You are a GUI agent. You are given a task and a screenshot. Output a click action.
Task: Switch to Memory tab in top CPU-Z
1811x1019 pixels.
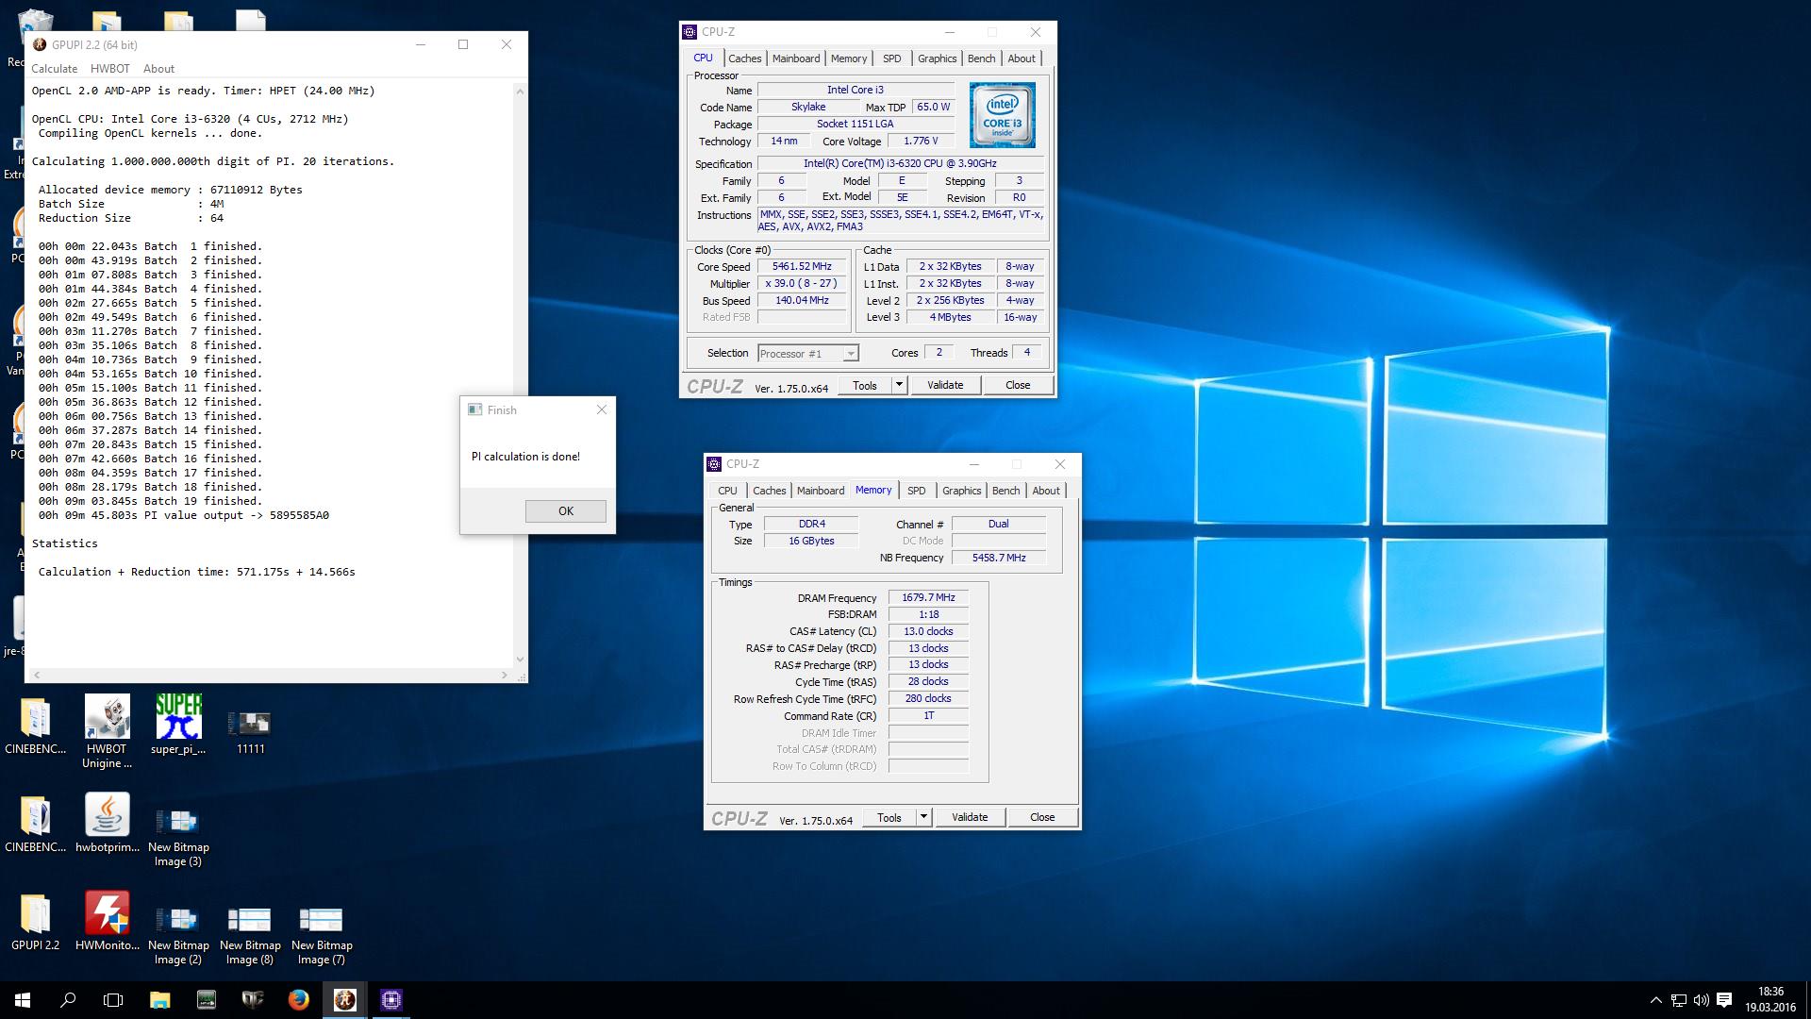point(849,58)
